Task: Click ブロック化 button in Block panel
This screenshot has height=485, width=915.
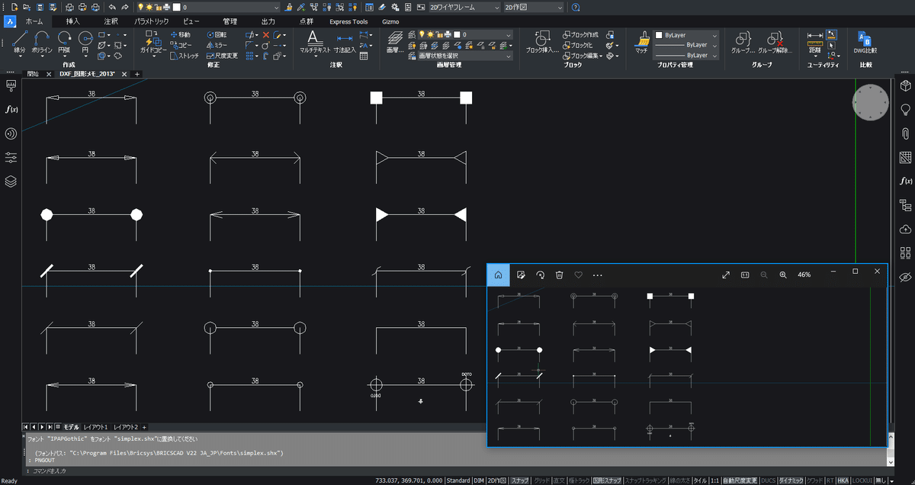Action: [x=578, y=45]
